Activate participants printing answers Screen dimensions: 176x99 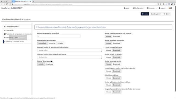tap(108, 71)
